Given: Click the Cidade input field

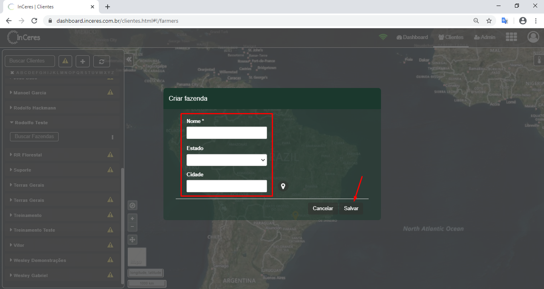Looking at the screenshot, I should [227, 186].
